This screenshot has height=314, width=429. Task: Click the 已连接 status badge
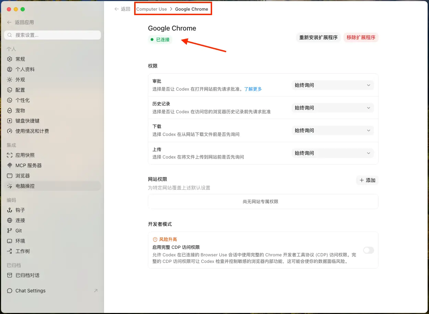[x=160, y=39]
